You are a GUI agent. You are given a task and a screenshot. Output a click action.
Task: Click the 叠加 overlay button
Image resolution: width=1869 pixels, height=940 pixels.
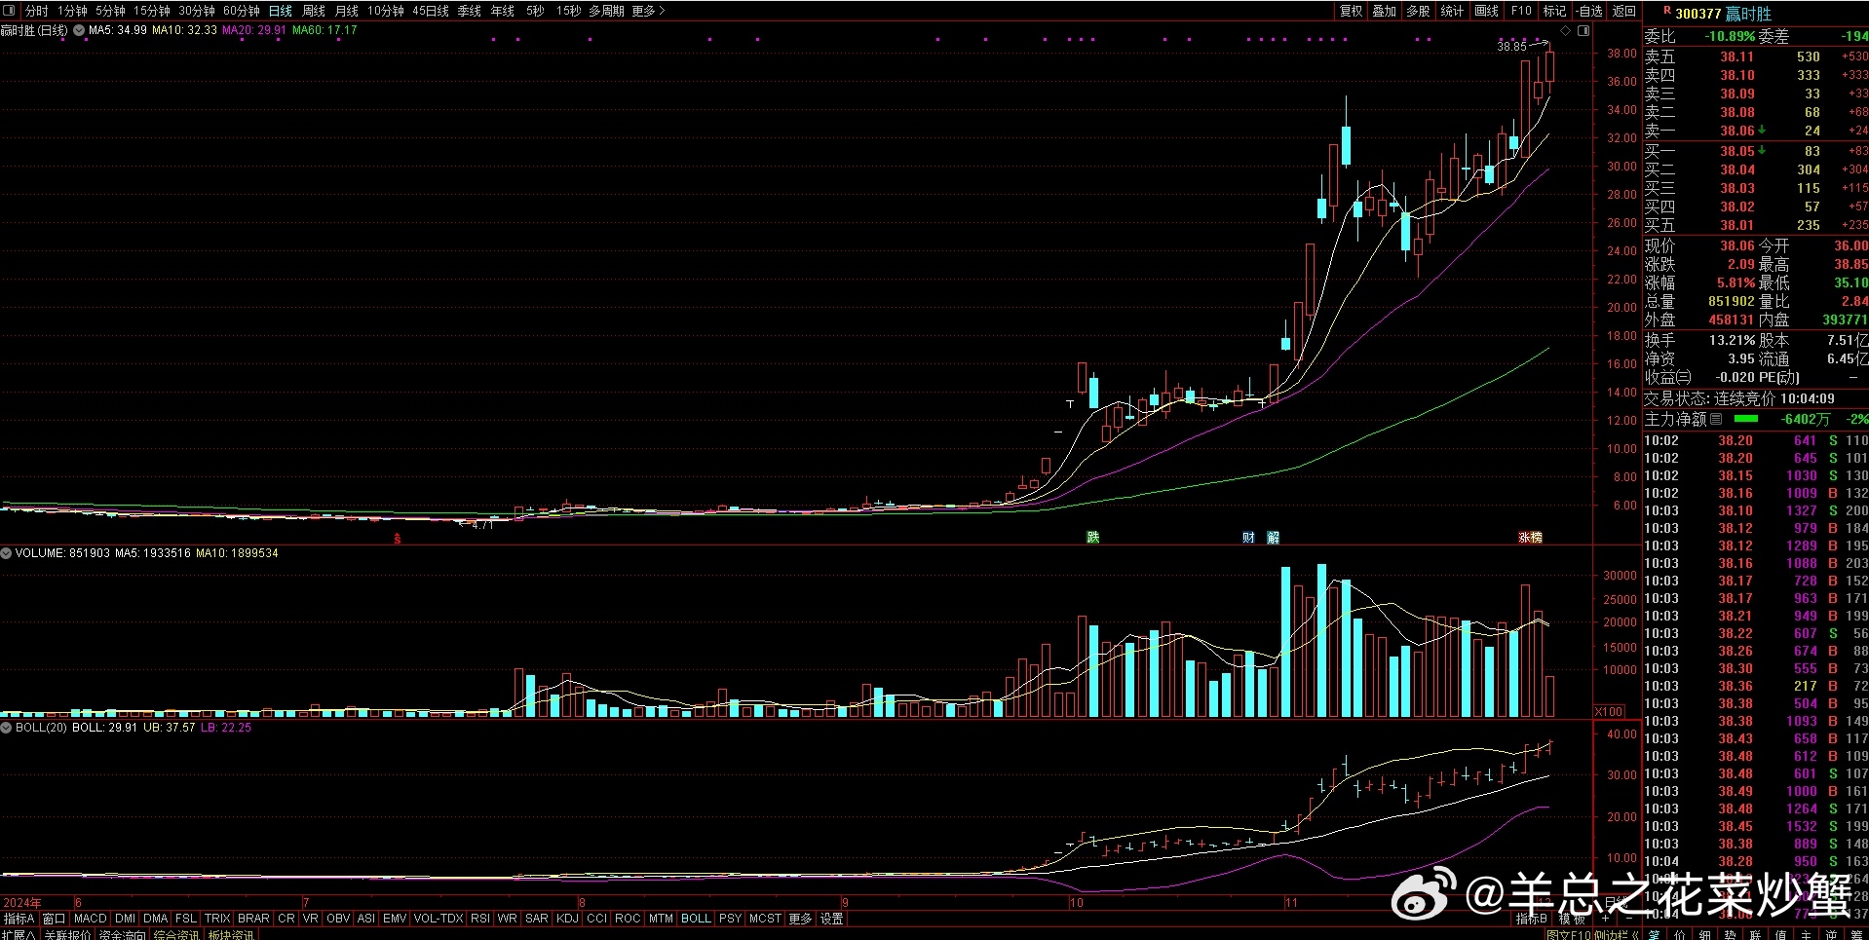click(1384, 11)
